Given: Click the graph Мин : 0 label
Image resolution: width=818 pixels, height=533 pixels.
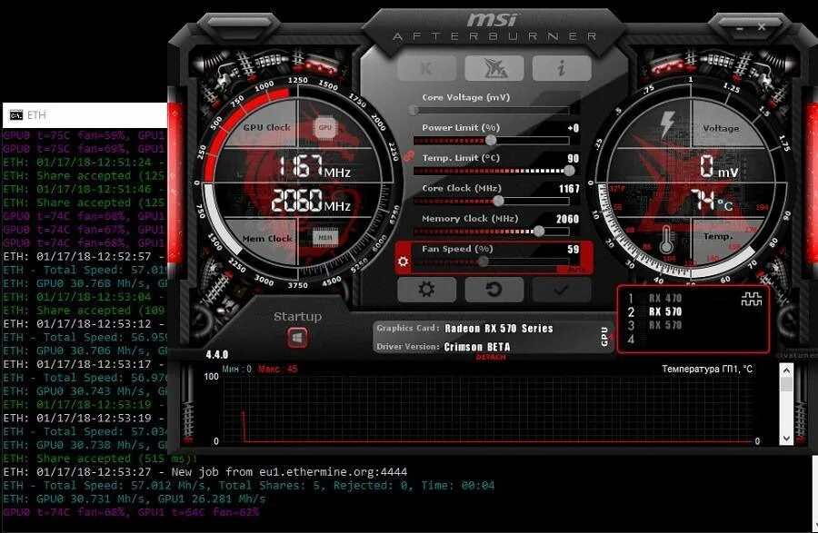Looking at the screenshot, I should tap(237, 369).
